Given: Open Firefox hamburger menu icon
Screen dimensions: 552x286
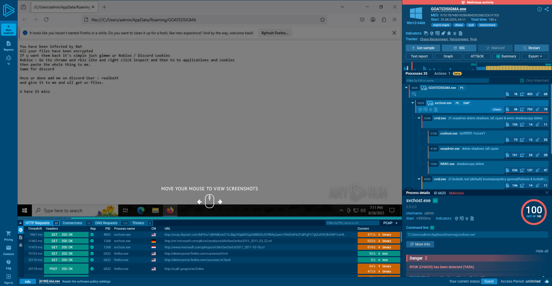Looking at the screenshot, I should pos(395,20).
